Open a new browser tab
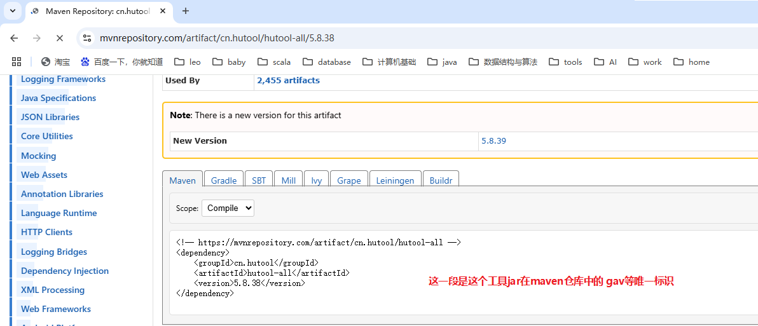The image size is (758, 326). coord(185,11)
